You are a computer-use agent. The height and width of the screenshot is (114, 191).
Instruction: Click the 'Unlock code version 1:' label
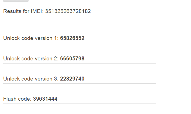(x=31, y=38)
